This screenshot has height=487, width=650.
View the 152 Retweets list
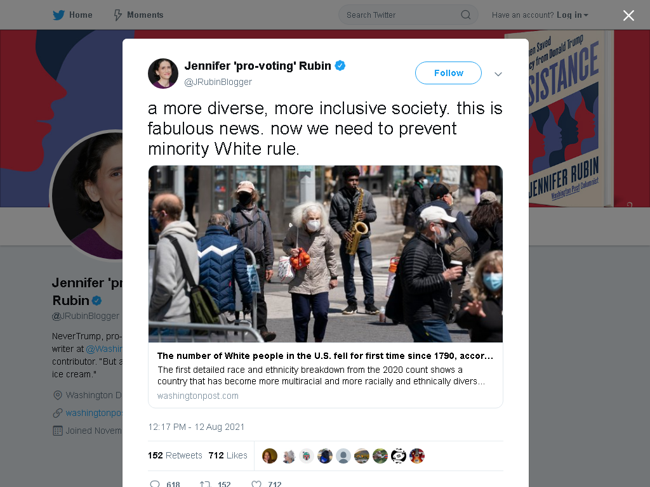coord(175,455)
